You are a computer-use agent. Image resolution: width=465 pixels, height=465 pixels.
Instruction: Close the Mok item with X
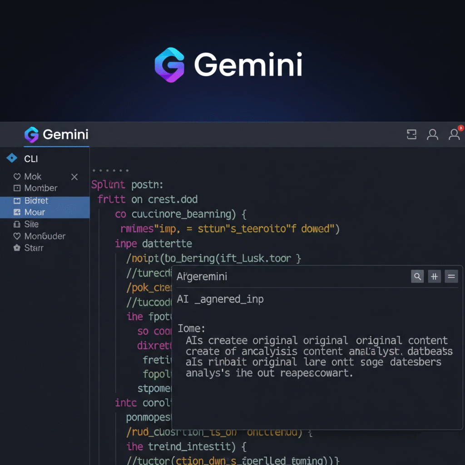(74, 177)
